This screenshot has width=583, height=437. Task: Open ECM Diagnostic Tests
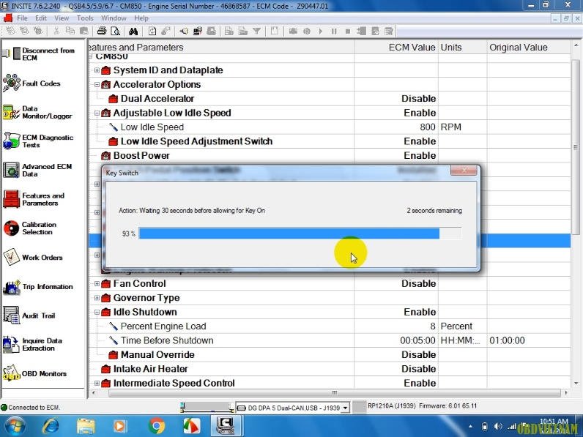[x=38, y=141]
